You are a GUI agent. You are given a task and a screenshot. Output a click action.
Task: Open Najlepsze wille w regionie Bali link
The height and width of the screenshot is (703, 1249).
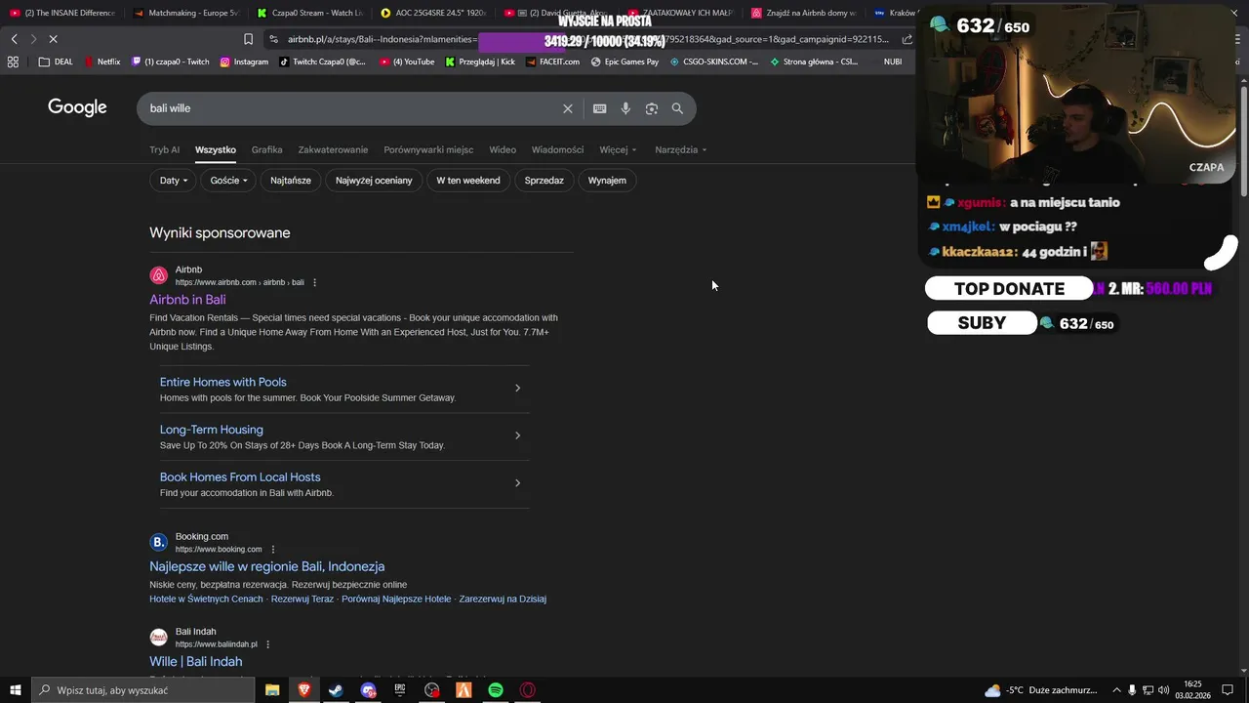(266, 566)
